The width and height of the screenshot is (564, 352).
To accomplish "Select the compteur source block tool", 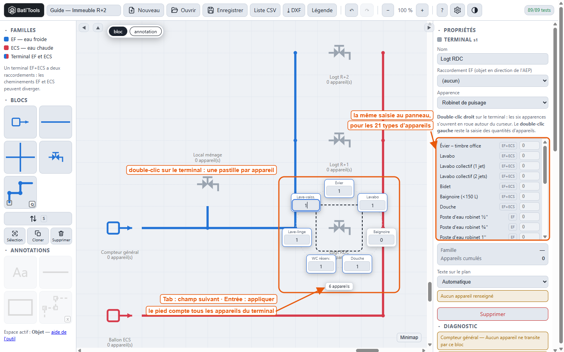I will coord(20,122).
